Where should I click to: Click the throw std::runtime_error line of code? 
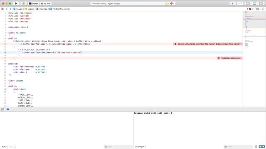[x=53, y=53]
